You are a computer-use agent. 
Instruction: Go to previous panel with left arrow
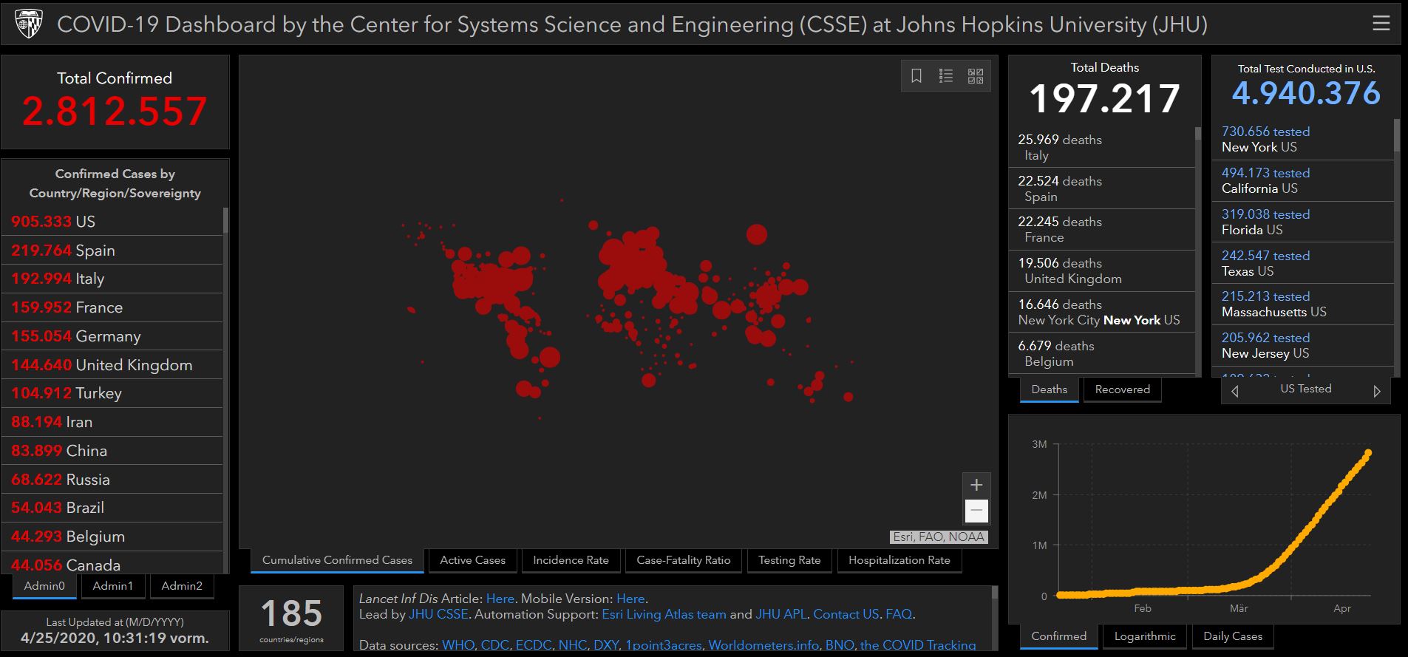point(1234,391)
